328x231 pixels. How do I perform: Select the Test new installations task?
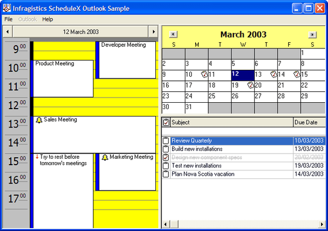(232, 166)
